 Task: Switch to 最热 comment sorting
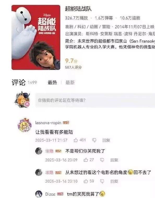(x=52, y=82)
